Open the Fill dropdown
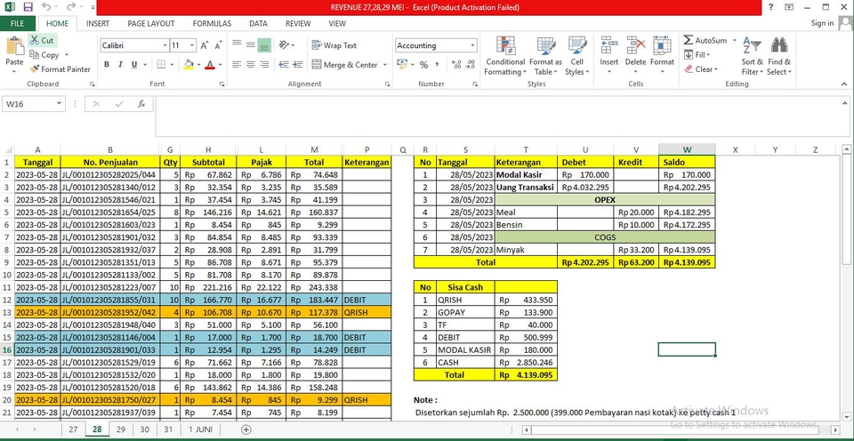This screenshot has height=441, width=854. 697,54
